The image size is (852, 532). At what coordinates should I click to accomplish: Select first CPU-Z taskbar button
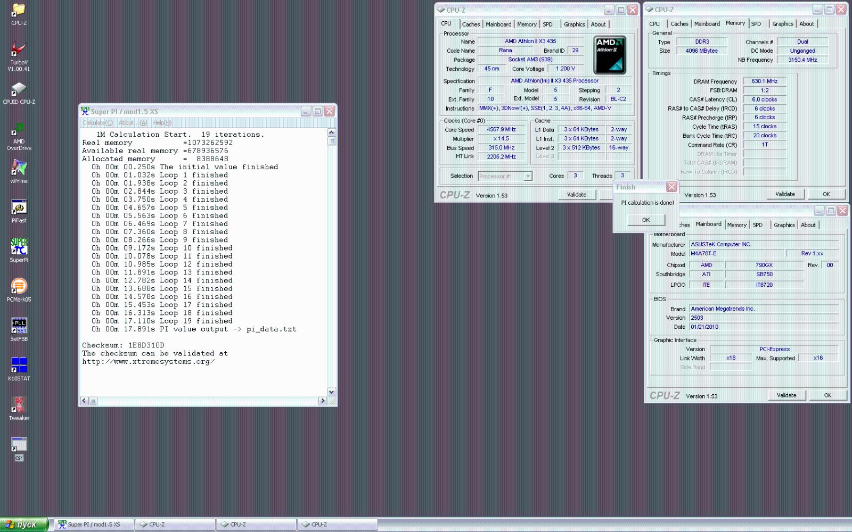point(175,525)
